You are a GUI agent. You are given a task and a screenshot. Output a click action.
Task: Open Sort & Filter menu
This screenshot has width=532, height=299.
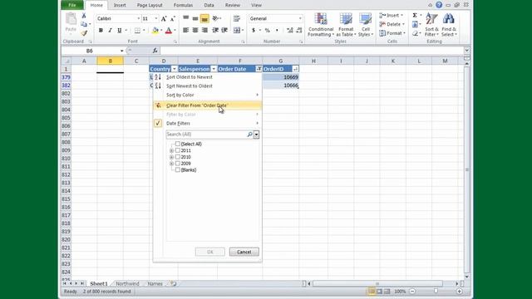click(431, 25)
